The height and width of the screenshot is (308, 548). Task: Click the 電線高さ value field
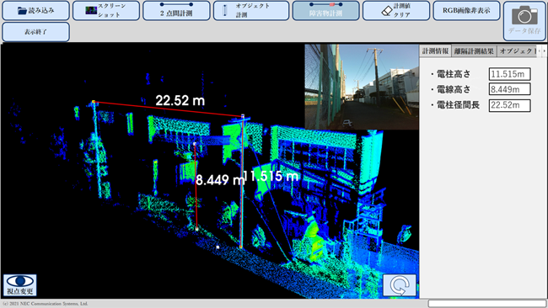click(509, 89)
